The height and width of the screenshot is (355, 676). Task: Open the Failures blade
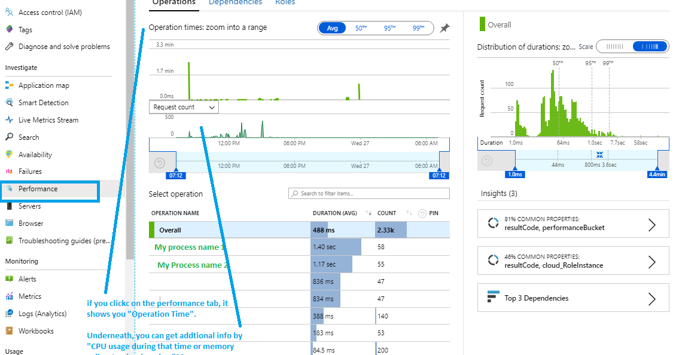point(31,172)
